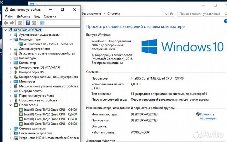Expand the Сетевые адаптеры node
The width and height of the screenshot is (227, 142).
tap(11, 129)
